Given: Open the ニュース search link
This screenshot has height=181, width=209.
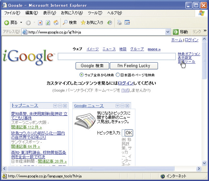Looking at the screenshot, I should click(x=109, y=49).
